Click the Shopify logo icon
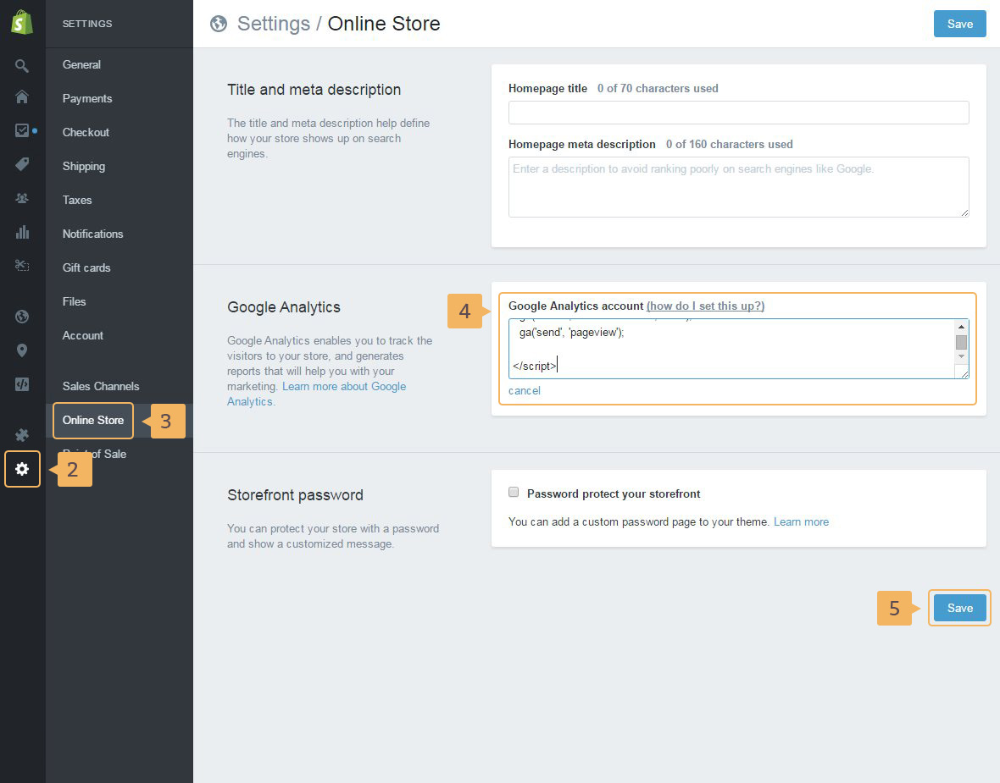 (x=22, y=23)
